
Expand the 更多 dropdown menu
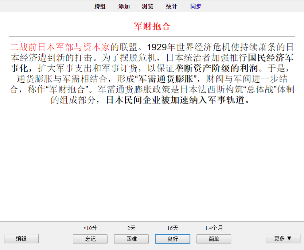(x=283, y=239)
